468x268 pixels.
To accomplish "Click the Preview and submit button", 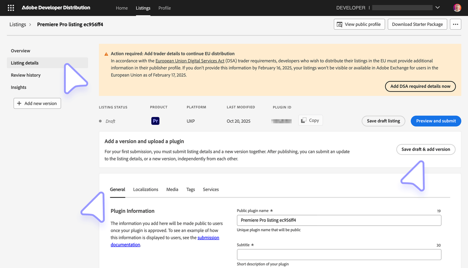I will 435,121.
